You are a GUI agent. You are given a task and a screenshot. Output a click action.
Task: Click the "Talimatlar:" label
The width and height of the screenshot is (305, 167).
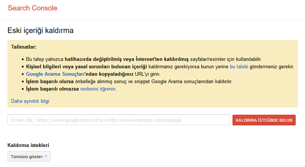coord(24,47)
